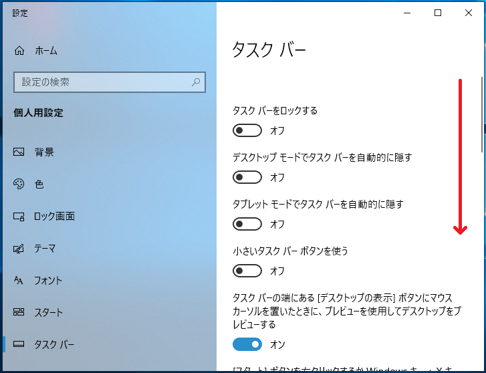
Task: Minimize the settings window
Action: point(407,13)
